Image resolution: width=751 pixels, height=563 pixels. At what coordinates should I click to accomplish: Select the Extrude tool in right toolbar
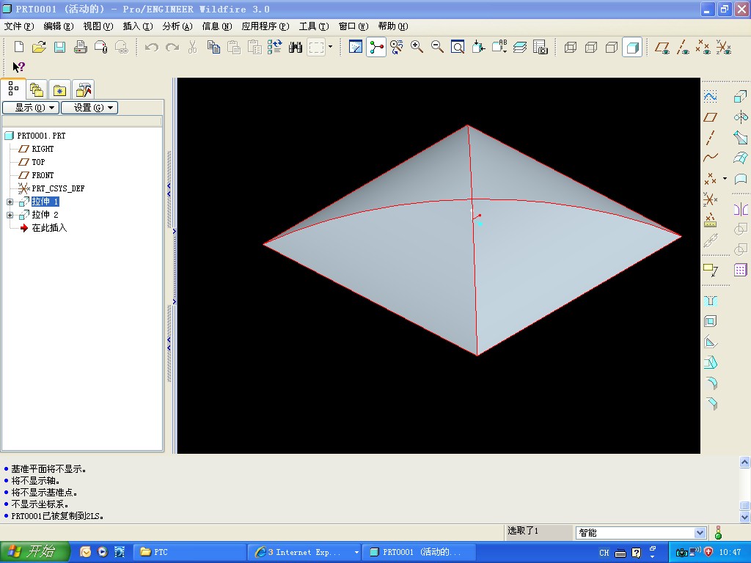(x=741, y=97)
